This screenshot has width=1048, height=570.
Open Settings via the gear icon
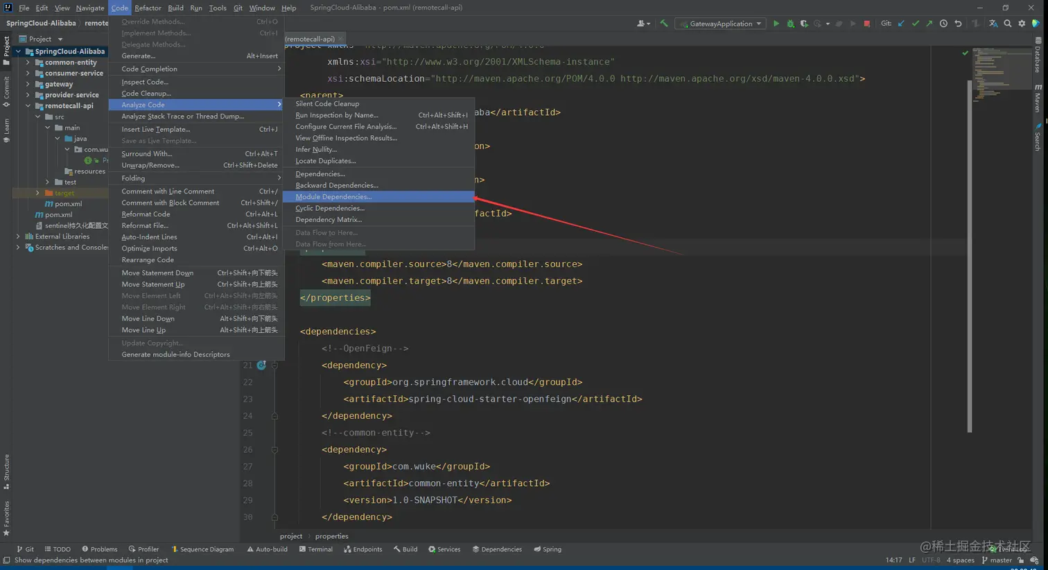tap(1022, 23)
